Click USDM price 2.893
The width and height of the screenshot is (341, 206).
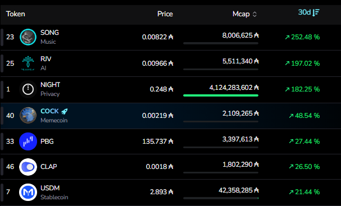[x=162, y=192]
